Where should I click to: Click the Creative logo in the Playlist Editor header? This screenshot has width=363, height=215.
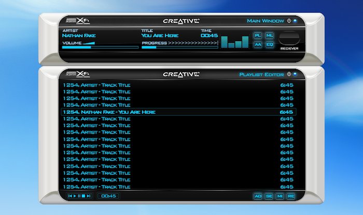(181, 74)
